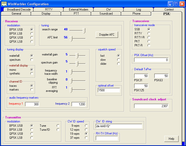Choose spectrum tuning display

click(32, 60)
